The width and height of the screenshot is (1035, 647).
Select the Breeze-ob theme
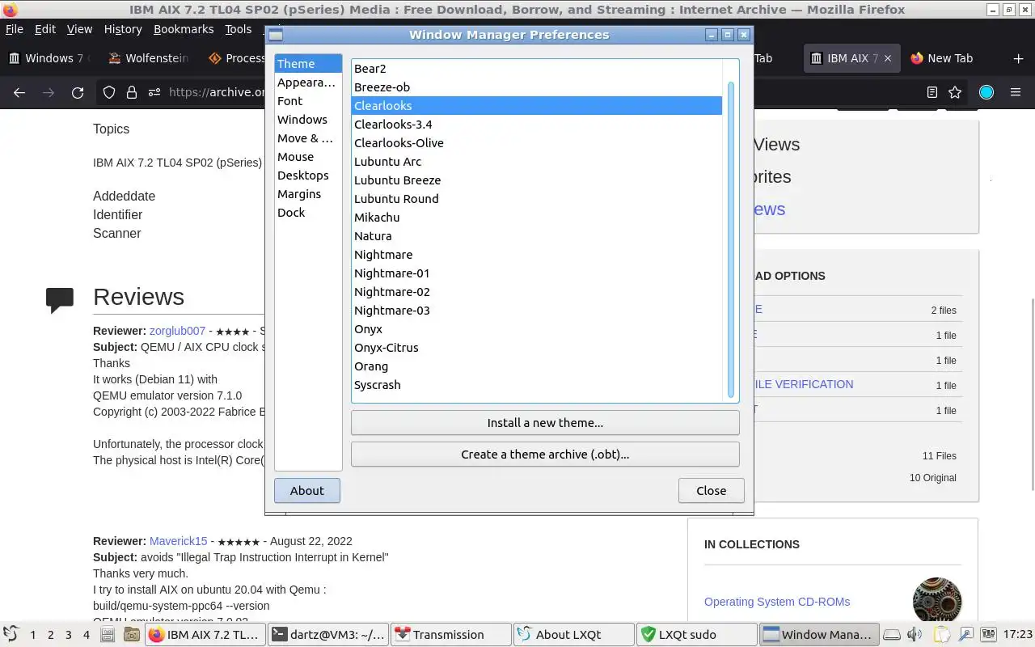(537, 87)
